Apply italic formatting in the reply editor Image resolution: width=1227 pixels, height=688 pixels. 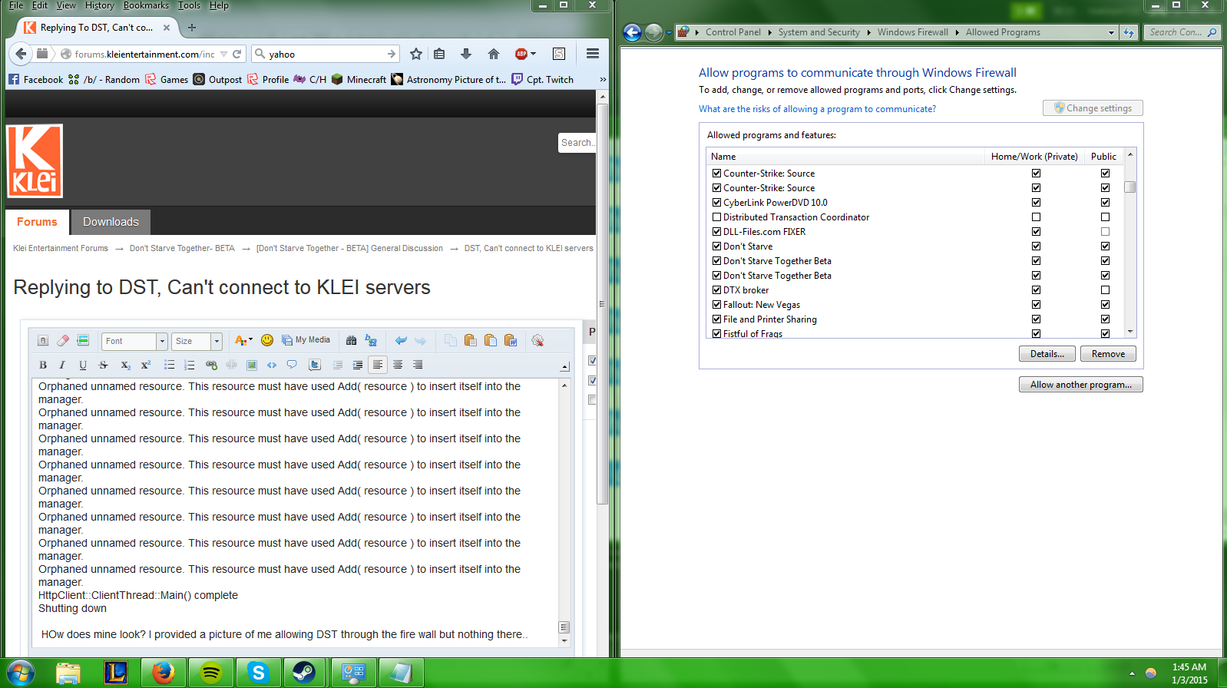(62, 365)
